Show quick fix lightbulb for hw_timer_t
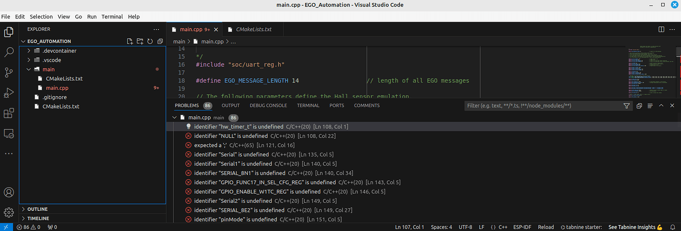The width and height of the screenshot is (681, 231). pyautogui.click(x=188, y=127)
